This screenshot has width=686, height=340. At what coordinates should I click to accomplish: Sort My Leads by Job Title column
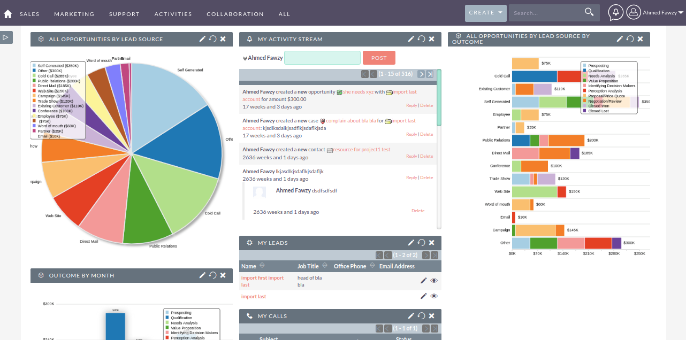325,266
